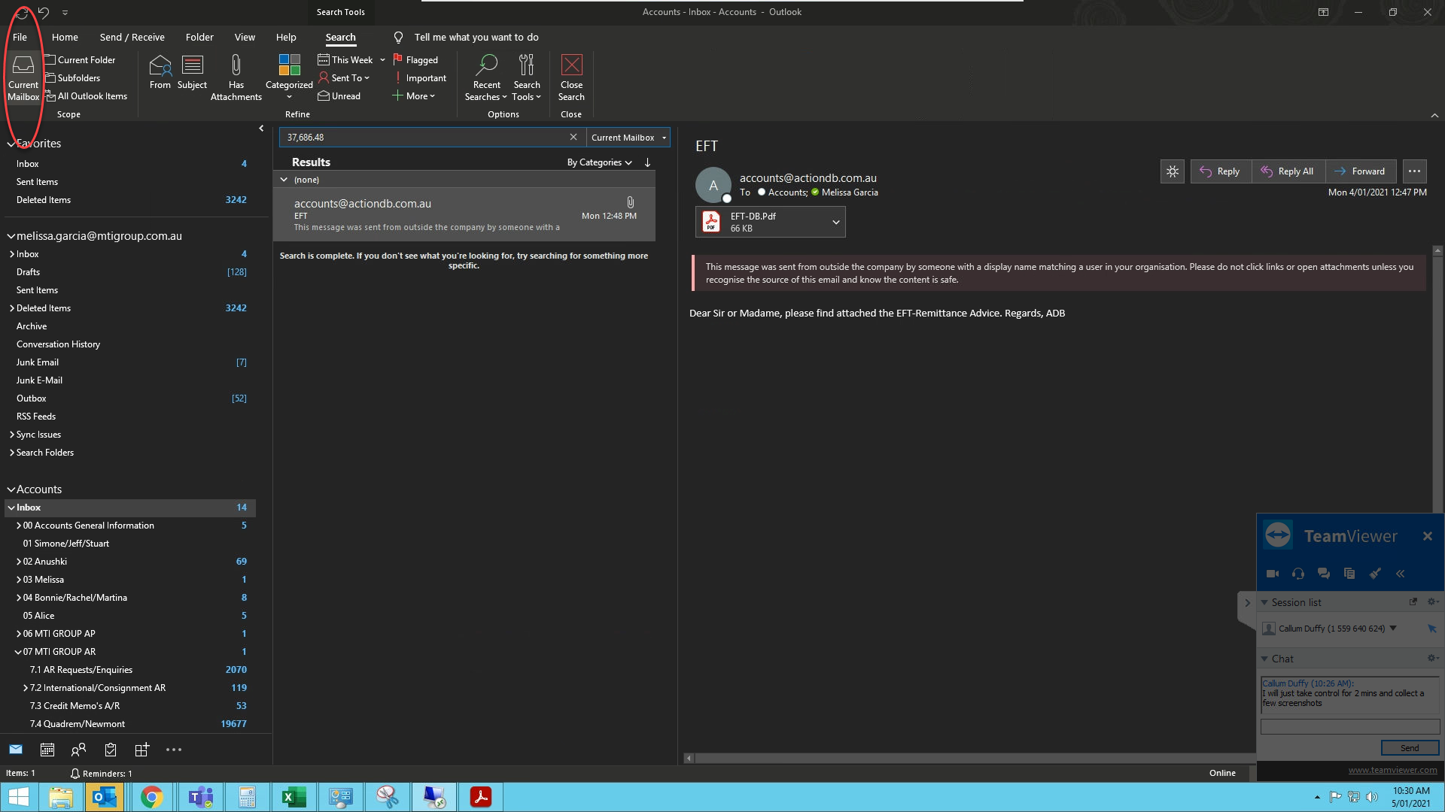Screen dimensions: 1445x812
Task: Open the Send / Receive tab
Action: (x=132, y=37)
